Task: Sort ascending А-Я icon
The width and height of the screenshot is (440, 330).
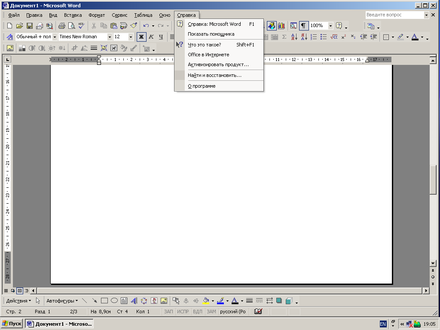Action: (x=294, y=37)
